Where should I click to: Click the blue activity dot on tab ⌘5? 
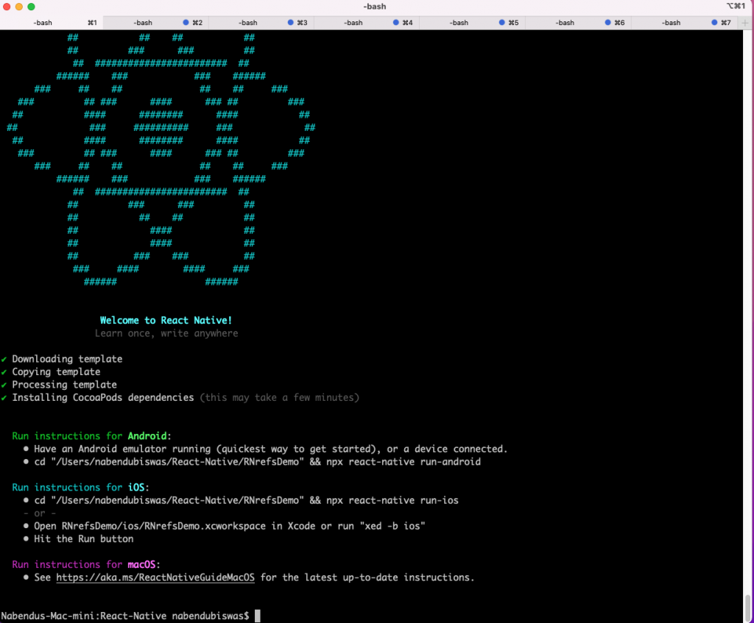pos(501,23)
